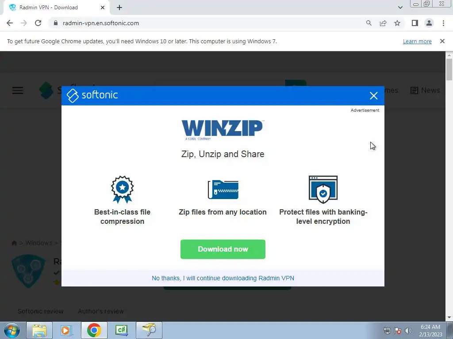The width and height of the screenshot is (453, 339).
Task: Reload the current page
Action: click(38, 23)
